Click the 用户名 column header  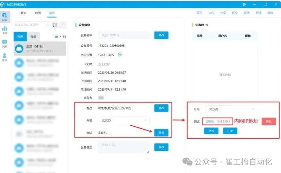pos(222,36)
